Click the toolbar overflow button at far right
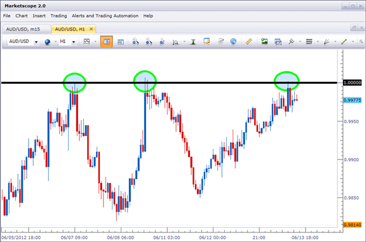Viewport: 366px width, 242px height. click(362, 42)
